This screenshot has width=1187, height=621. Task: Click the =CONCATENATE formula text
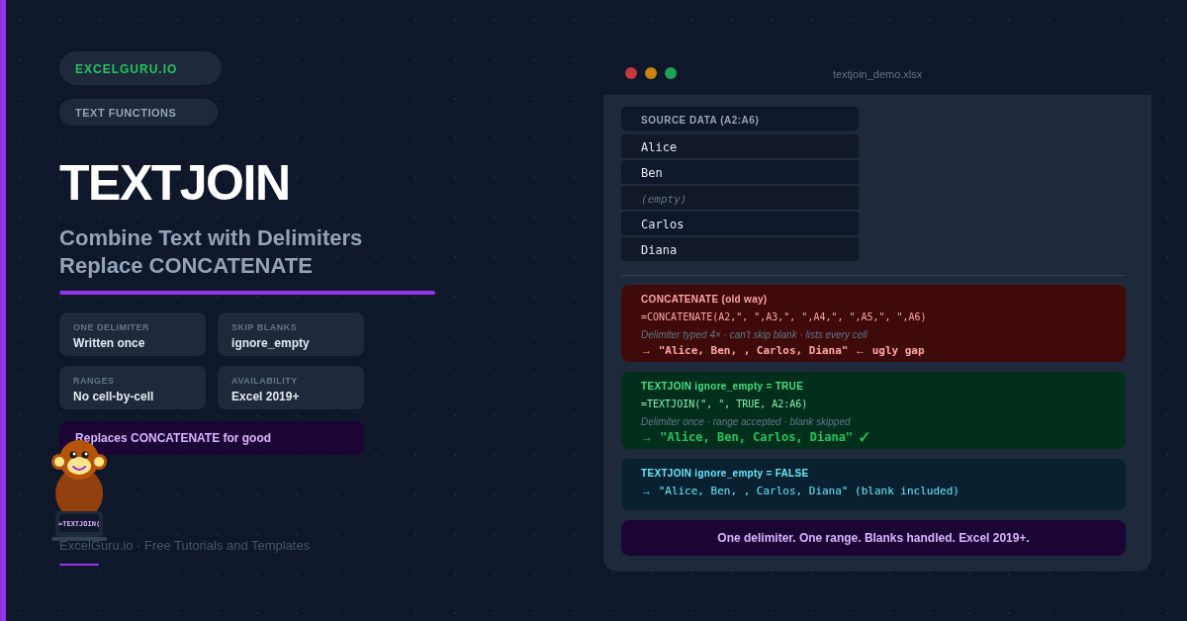pos(783,317)
